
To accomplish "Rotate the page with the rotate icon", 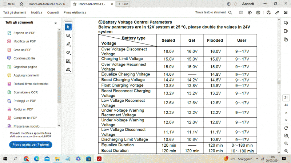I will point(286,128).
